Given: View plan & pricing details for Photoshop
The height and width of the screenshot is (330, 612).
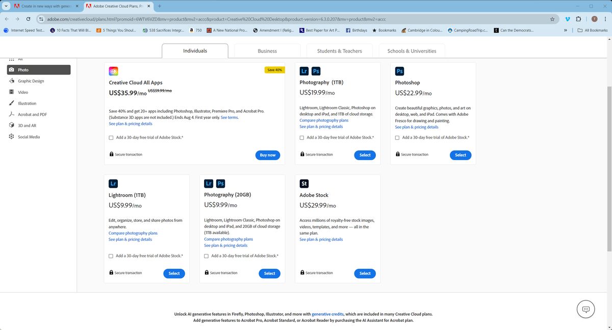Looking at the screenshot, I should click(x=417, y=127).
